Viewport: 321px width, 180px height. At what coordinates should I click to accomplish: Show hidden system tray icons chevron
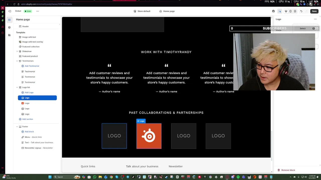tap(291, 177)
